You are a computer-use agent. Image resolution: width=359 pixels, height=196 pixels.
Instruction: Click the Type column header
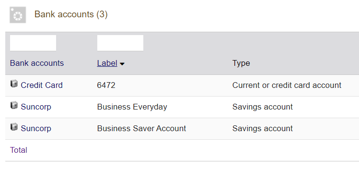tap(241, 63)
